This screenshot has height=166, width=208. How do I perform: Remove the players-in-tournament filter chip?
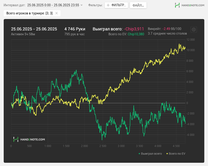[56, 13]
